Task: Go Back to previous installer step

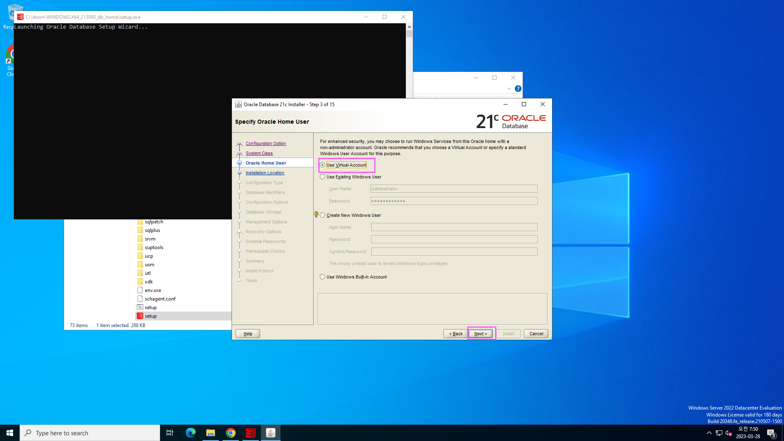Action: (x=456, y=334)
